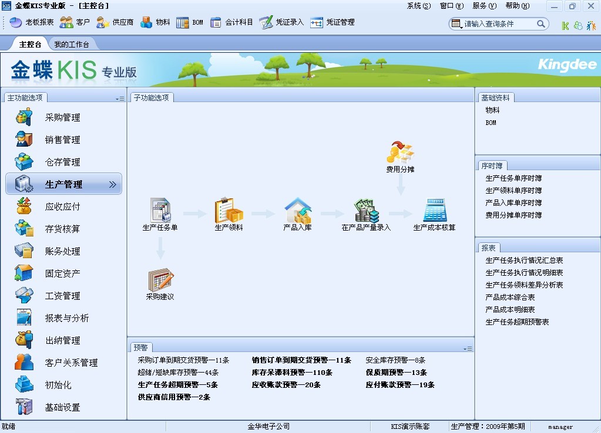Expand 生产管理 chevron arrow
The height and width of the screenshot is (433, 601).
[x=113, y=185]
